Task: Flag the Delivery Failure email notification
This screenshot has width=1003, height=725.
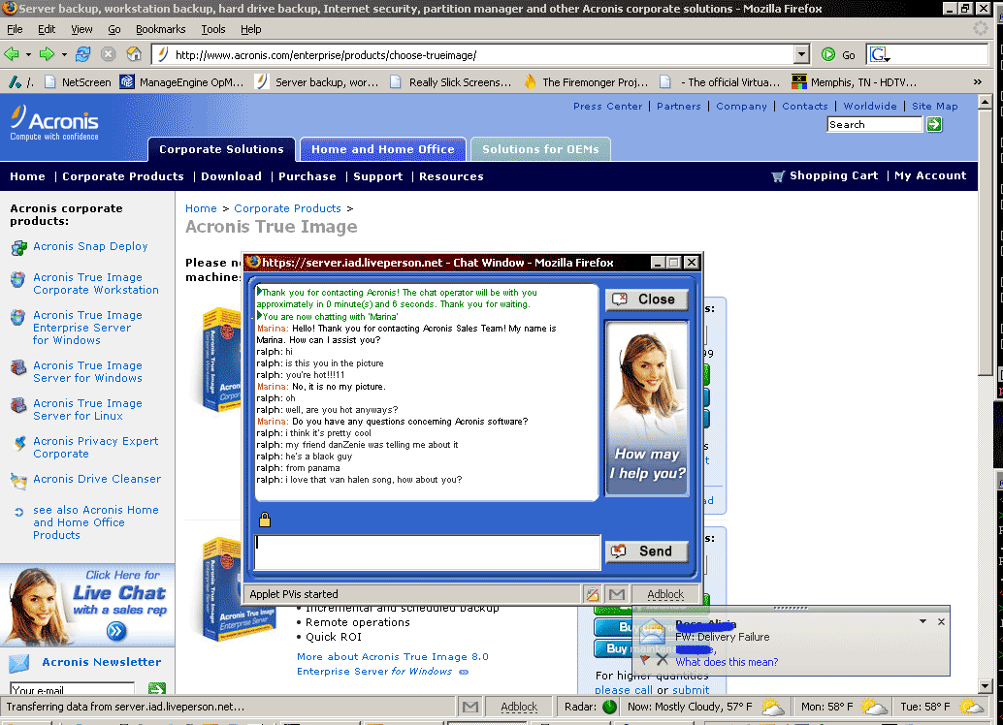Action: (x=645, y=659)
